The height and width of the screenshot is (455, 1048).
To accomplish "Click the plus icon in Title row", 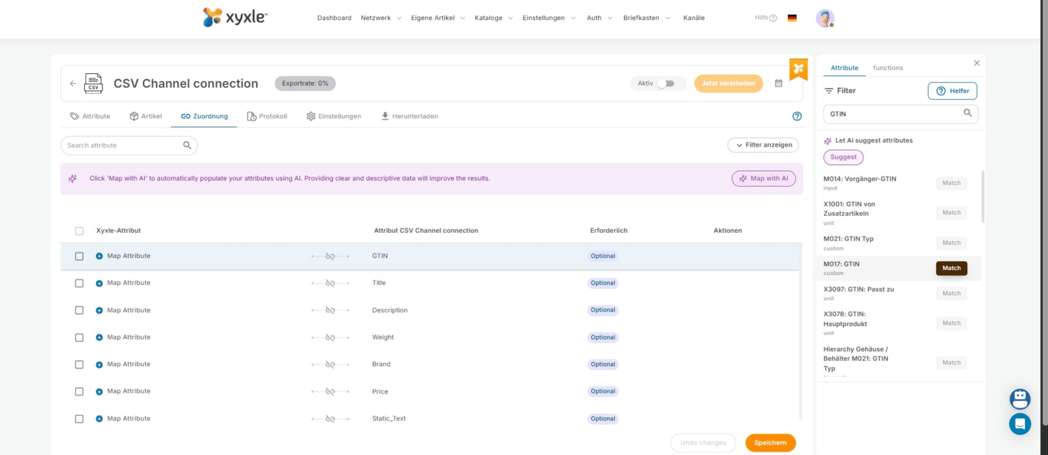I will [99, 284].
